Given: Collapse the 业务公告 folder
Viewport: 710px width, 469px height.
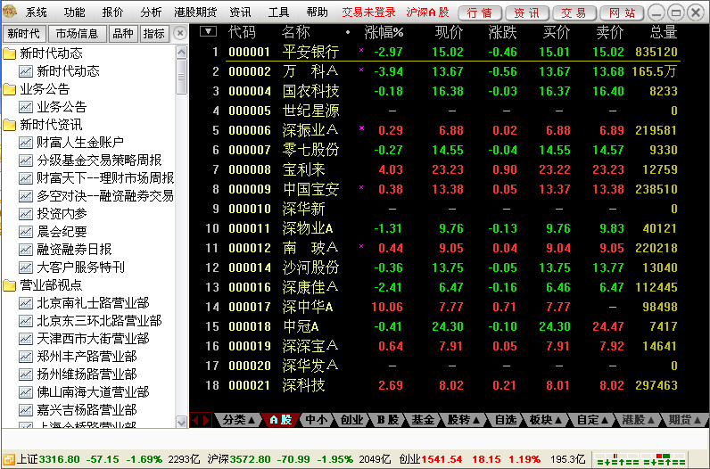Looking at the screenshot, I should 9,89.
